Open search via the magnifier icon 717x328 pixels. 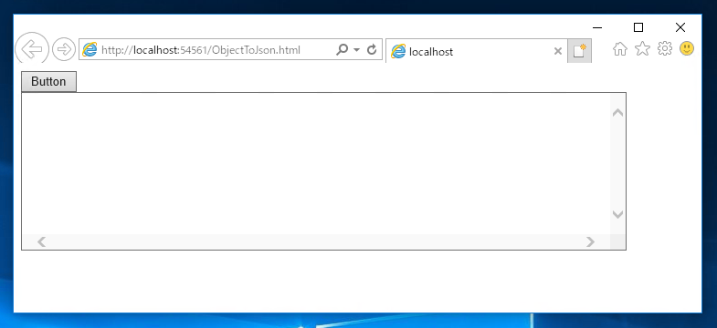point(342,49)
